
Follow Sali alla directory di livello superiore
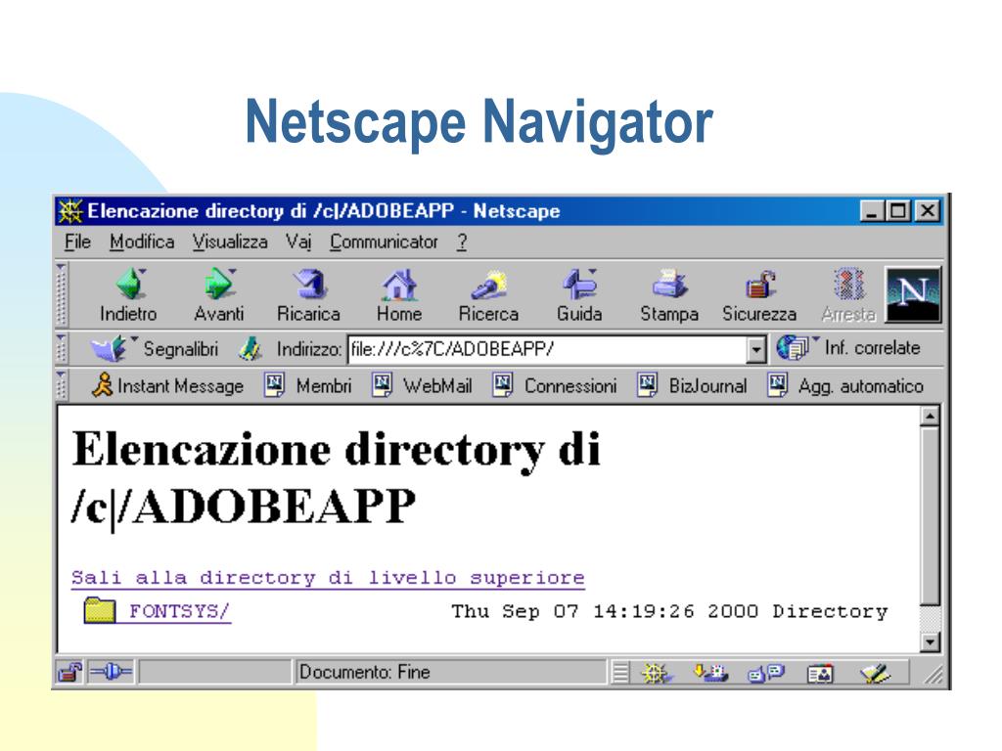coord(328,578)
